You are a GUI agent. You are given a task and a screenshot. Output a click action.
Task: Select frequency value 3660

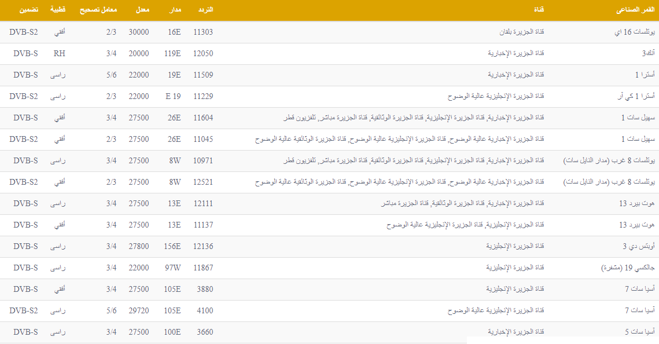pos(205,332)
